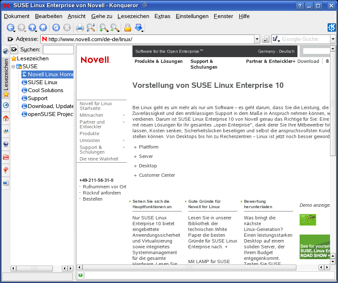Reload the page with the refresh icon
The image size is (338, 283).
56,27
